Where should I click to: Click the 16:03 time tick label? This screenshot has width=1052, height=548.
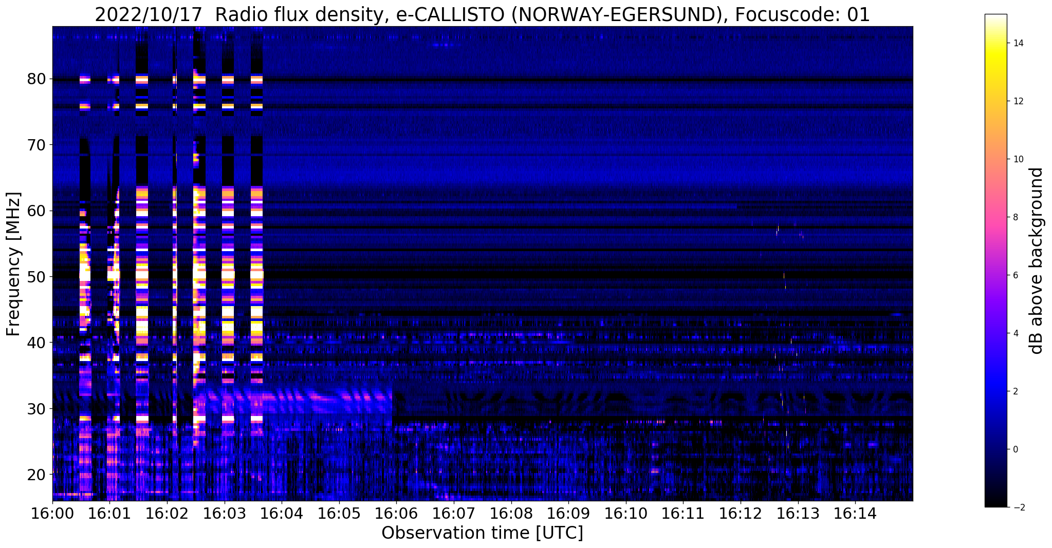pos(225,514)
